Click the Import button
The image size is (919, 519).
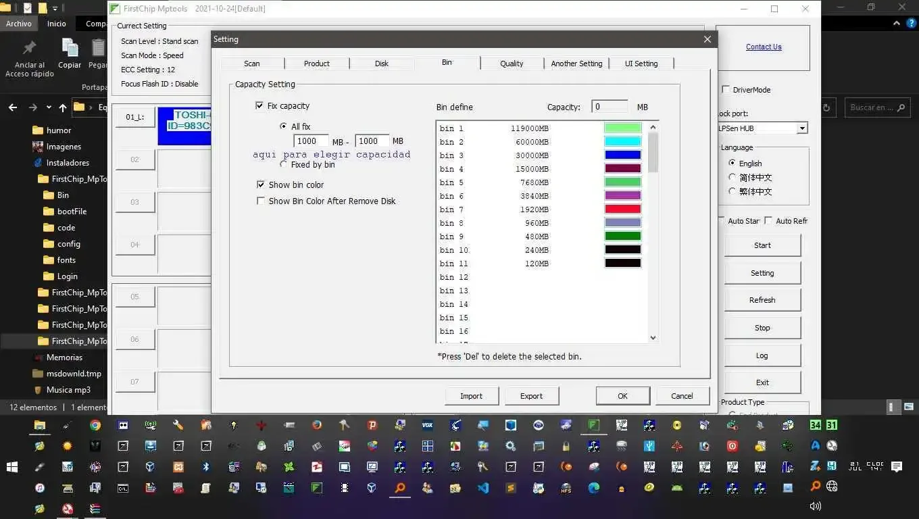[472, 396]
